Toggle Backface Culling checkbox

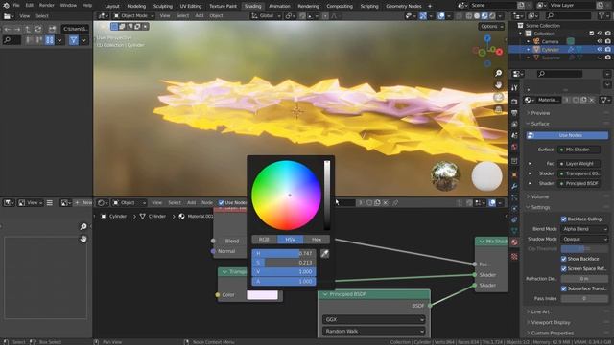point(563,219)
